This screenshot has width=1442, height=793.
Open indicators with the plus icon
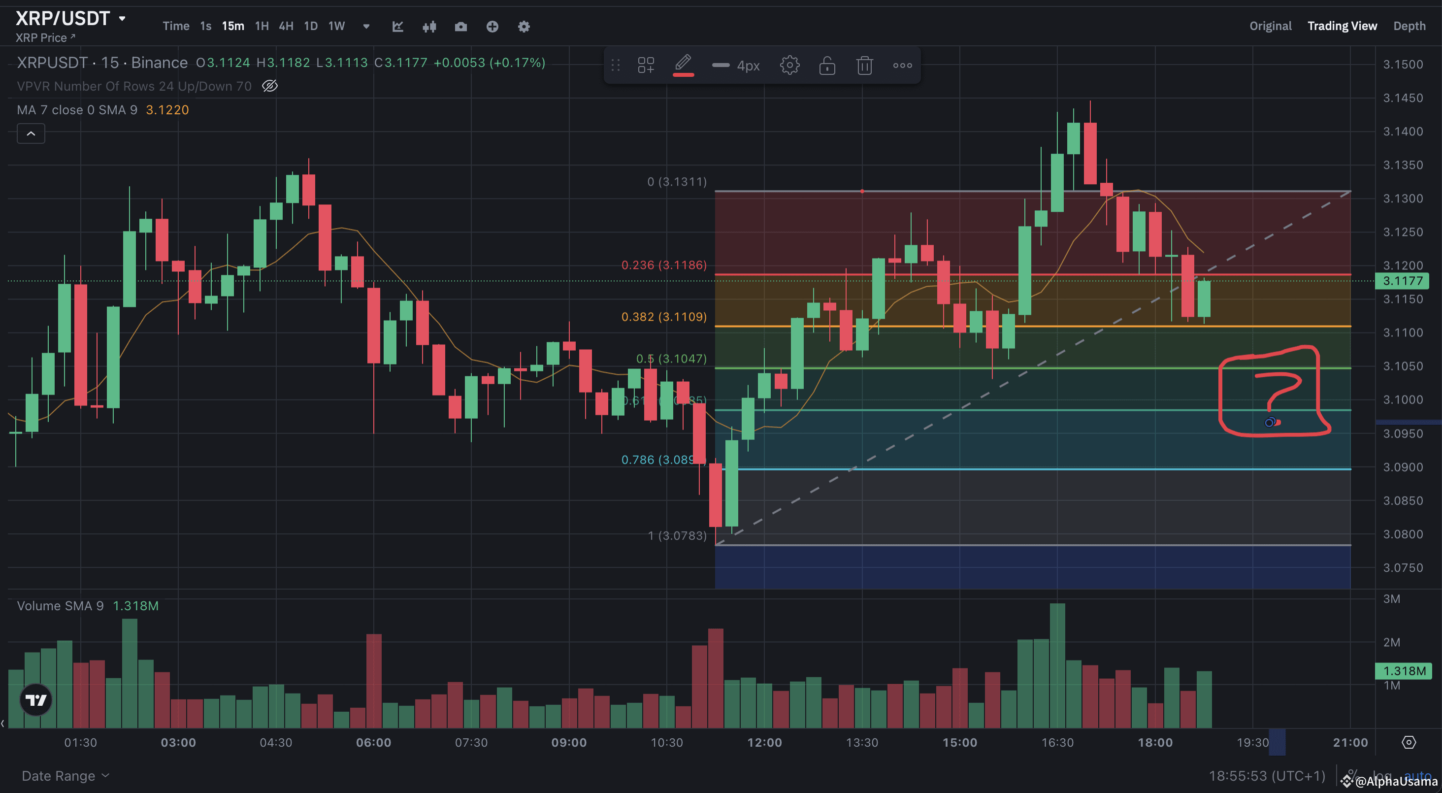(x=492, y=27)
